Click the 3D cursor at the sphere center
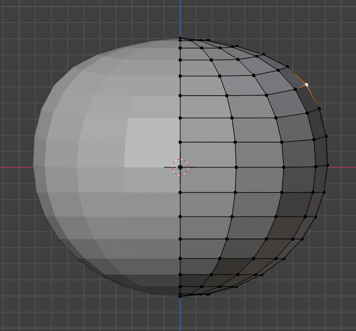 [x=180, y=167]
